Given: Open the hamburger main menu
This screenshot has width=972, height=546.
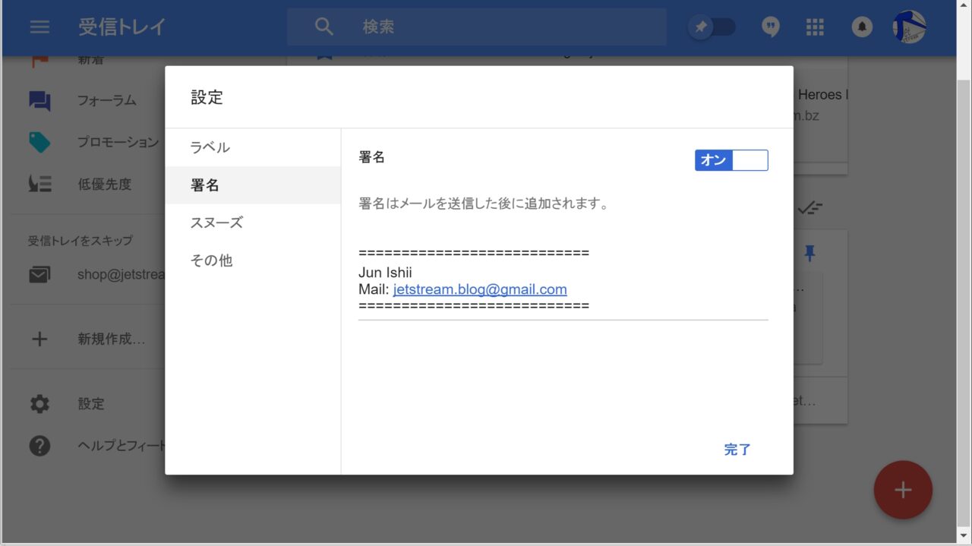Looking at the screenshot, I should 39,27.
